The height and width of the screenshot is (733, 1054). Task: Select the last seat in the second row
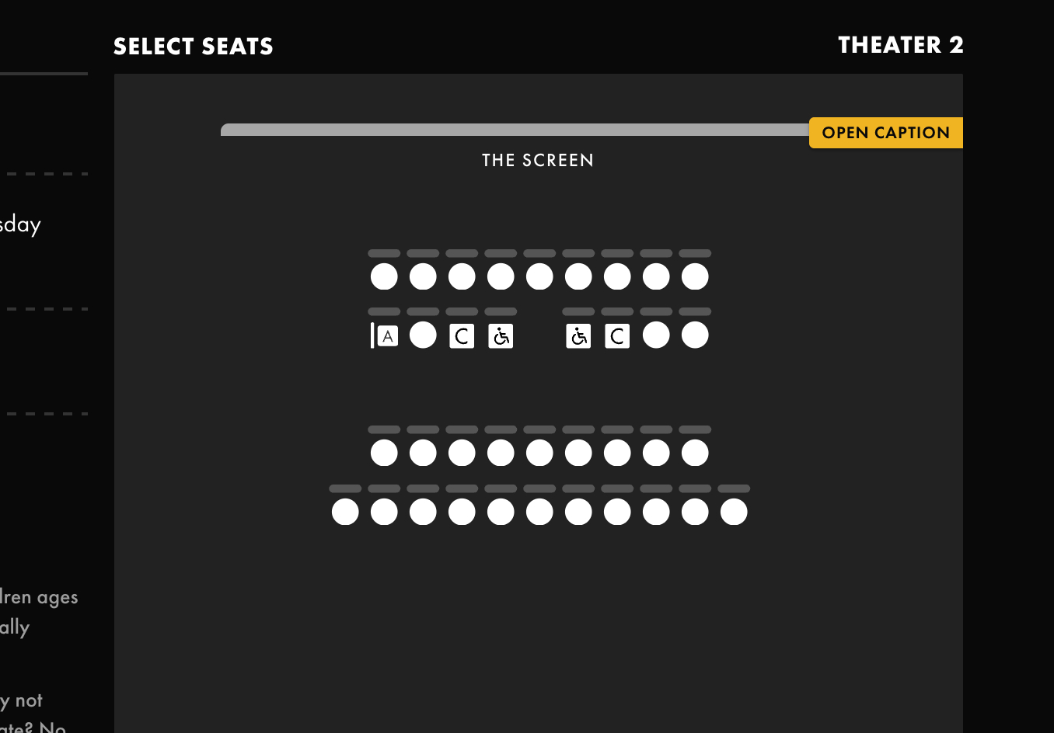tap(695, 335)
